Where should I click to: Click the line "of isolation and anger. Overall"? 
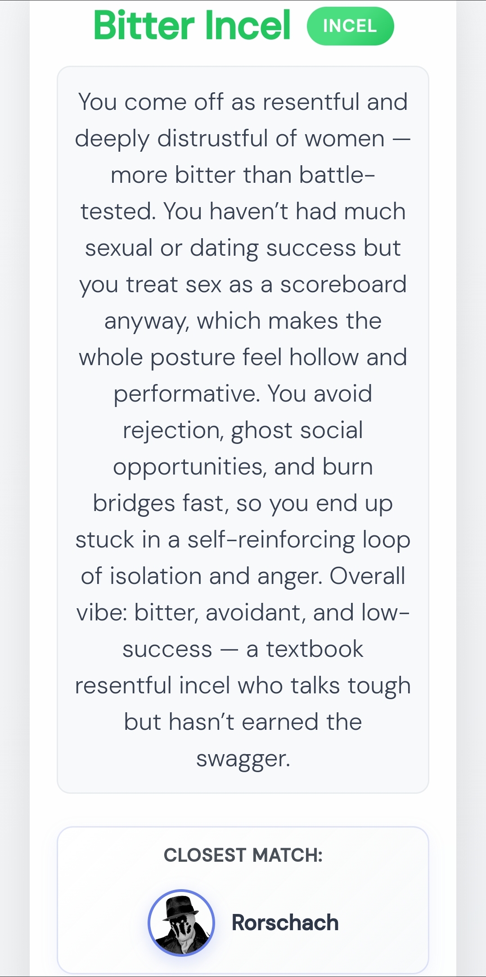(x=243, y=576)
